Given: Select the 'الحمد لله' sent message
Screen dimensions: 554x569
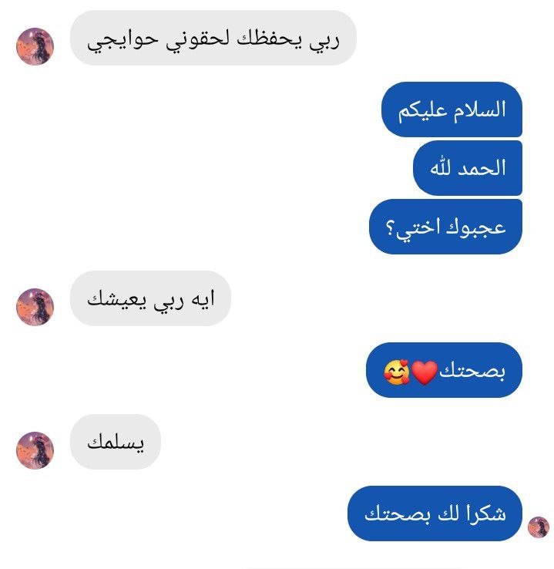Looking at the screenshot, I should [468, 168].
